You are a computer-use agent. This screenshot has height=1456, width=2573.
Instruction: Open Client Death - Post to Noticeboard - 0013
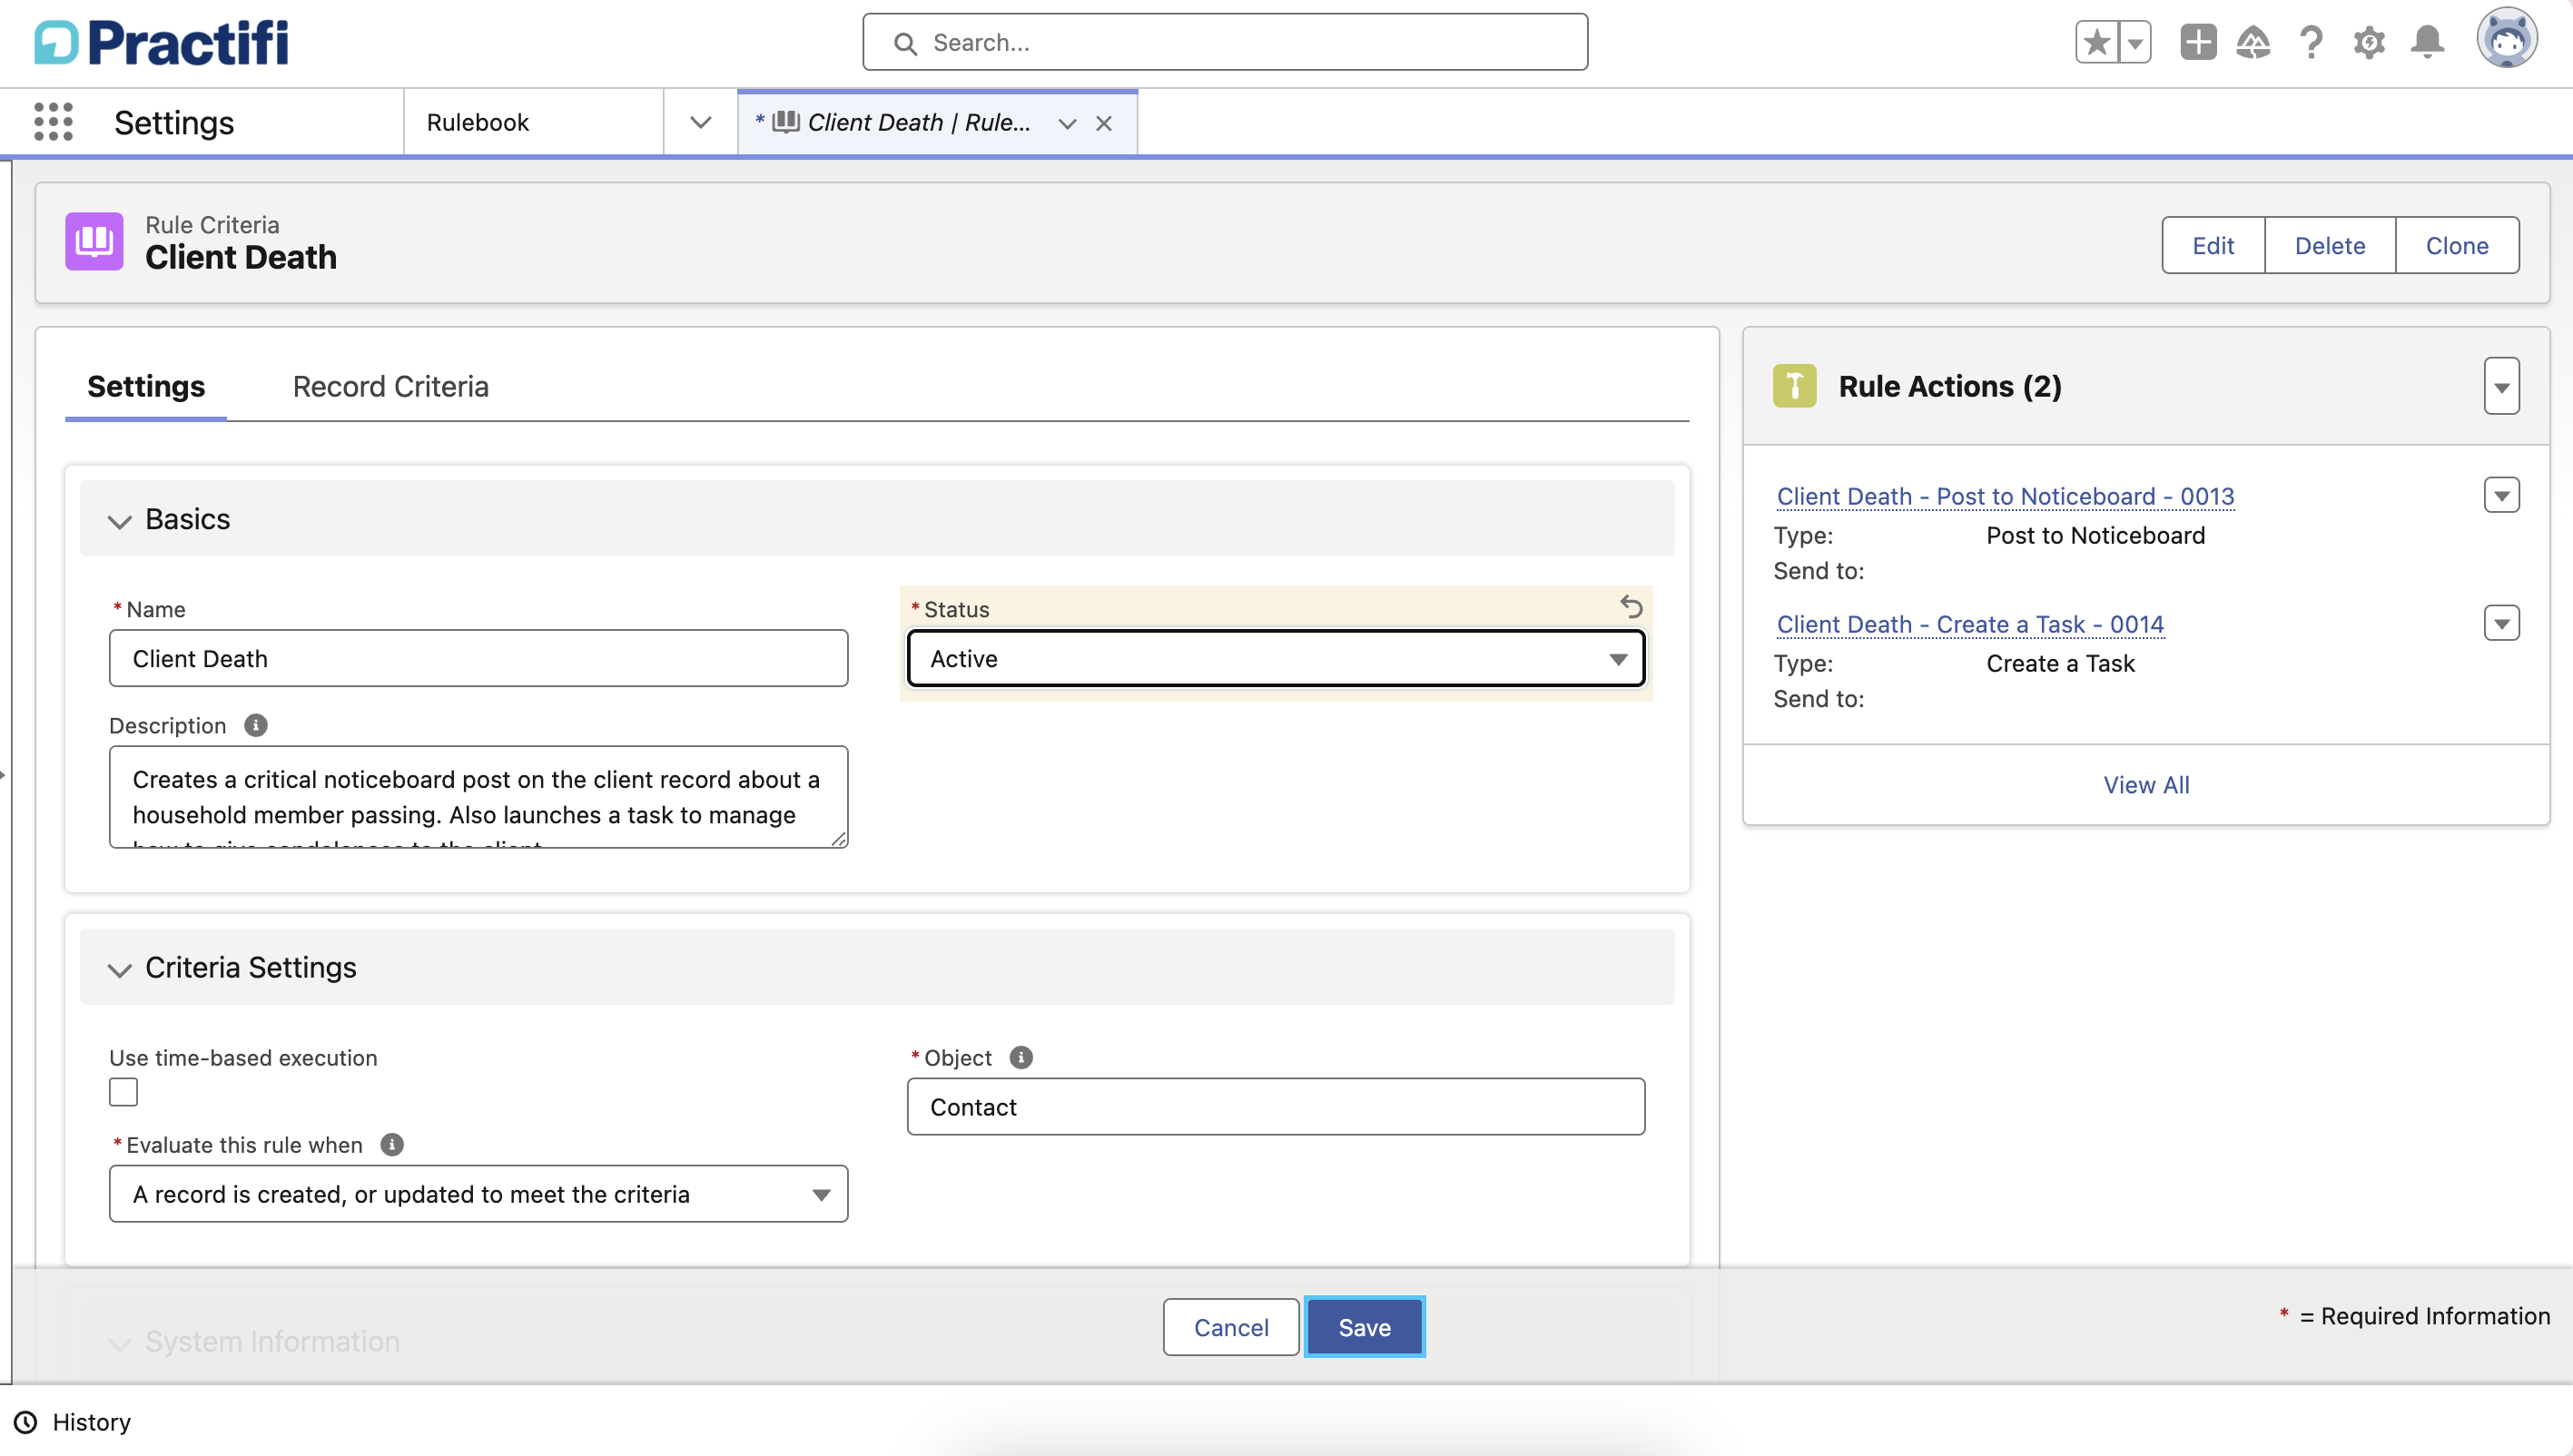2005,496
